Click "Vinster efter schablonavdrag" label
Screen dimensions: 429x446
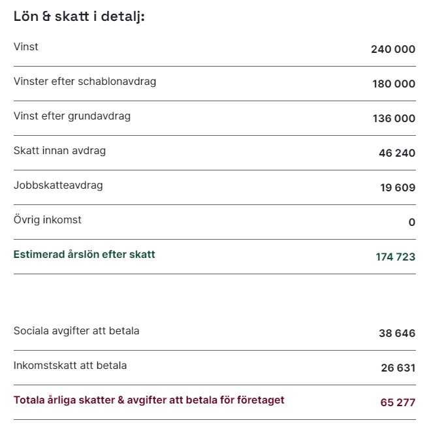(85, 82)
